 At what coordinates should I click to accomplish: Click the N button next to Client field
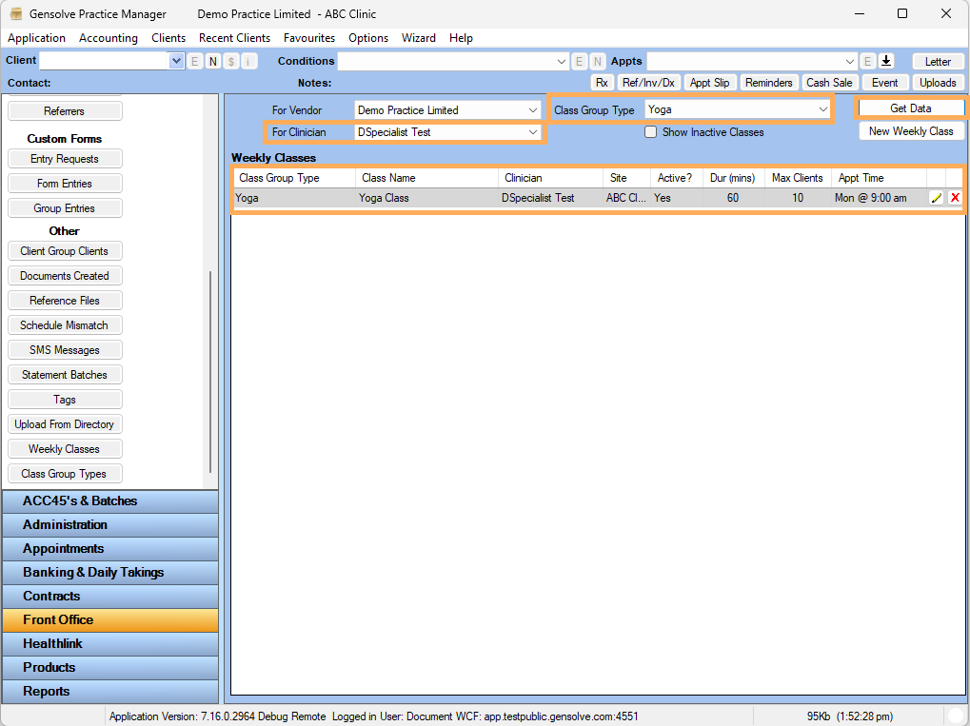[213, 61]
